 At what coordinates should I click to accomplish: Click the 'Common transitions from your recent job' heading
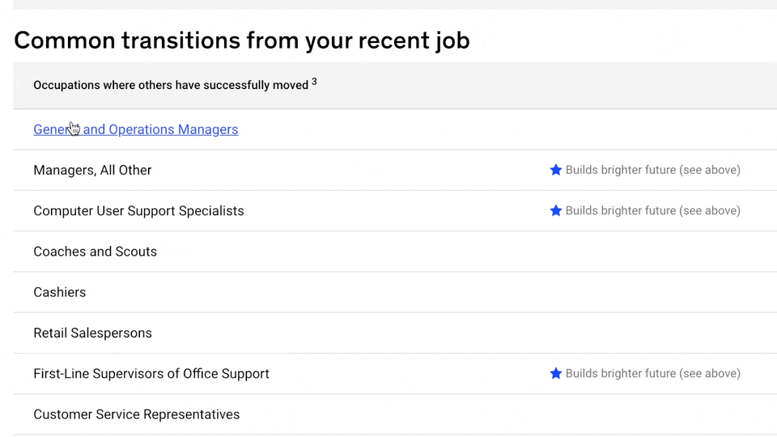click(x=241, y=40)
